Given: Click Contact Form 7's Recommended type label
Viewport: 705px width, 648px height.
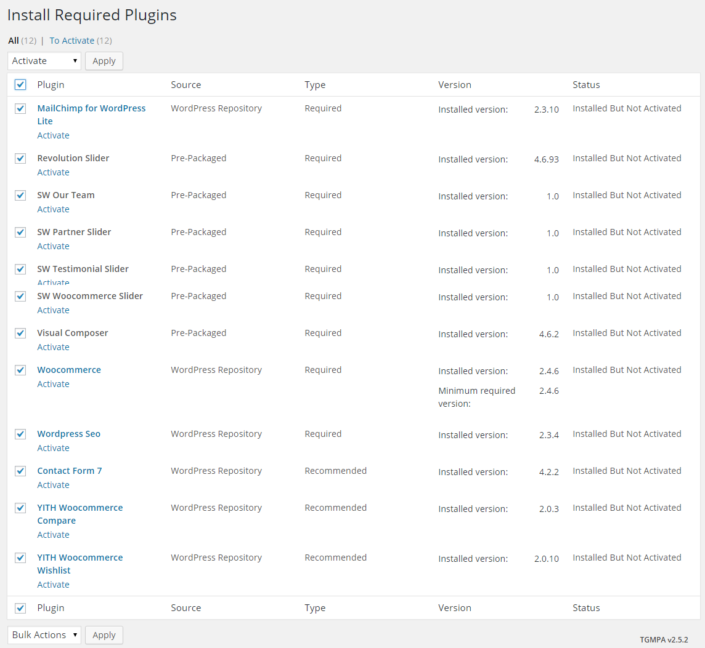Looking at the screenshot, I should 335,471.
